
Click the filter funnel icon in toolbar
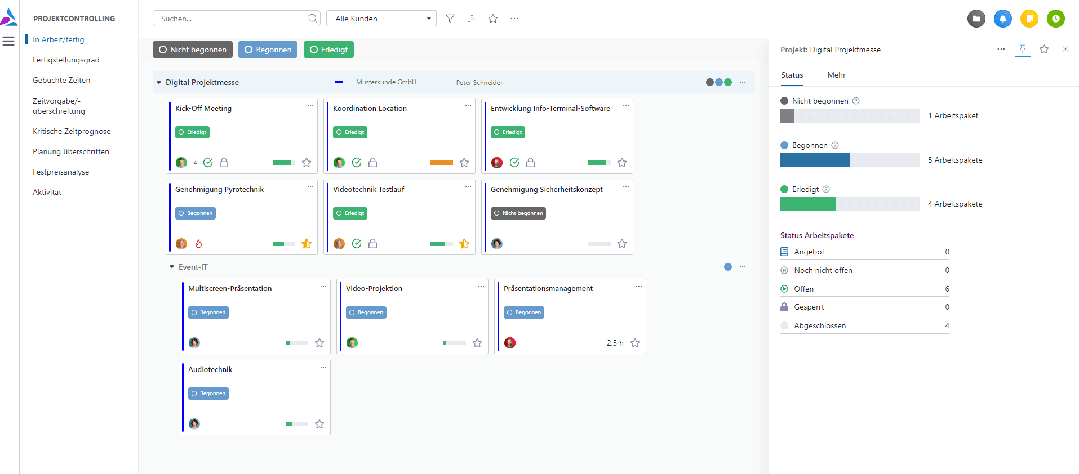(x=450, y=19)
